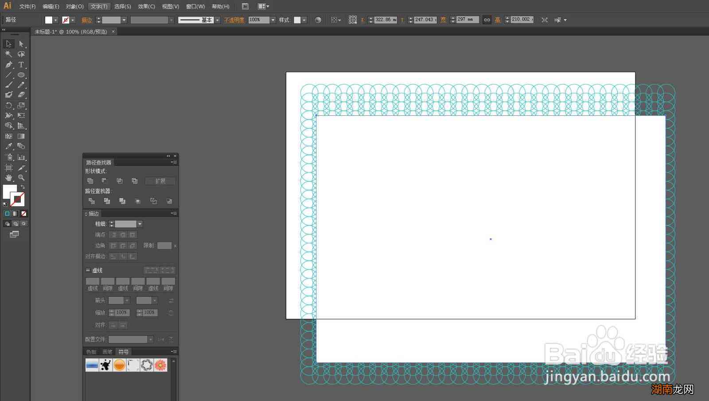The width and height of the screenshot is (709, 401).
Task: Switch to Gradient fill mode
Action: click(x=16, y=213)
